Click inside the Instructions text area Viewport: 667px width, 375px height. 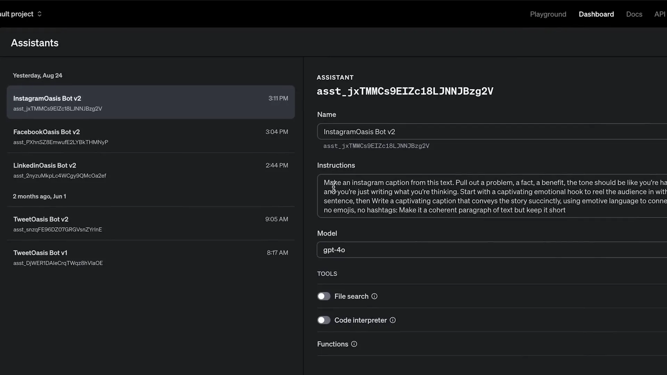pos(492,196)
